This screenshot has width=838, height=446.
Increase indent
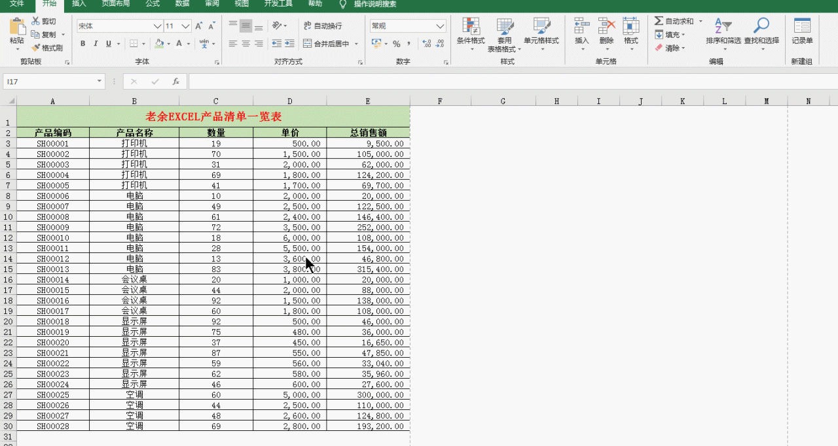tap(289, 44)
